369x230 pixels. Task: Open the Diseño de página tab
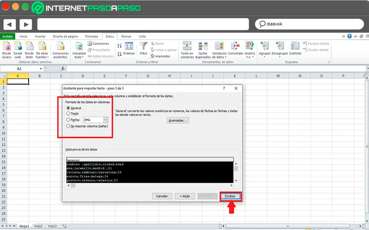click(x=65, y=36)
